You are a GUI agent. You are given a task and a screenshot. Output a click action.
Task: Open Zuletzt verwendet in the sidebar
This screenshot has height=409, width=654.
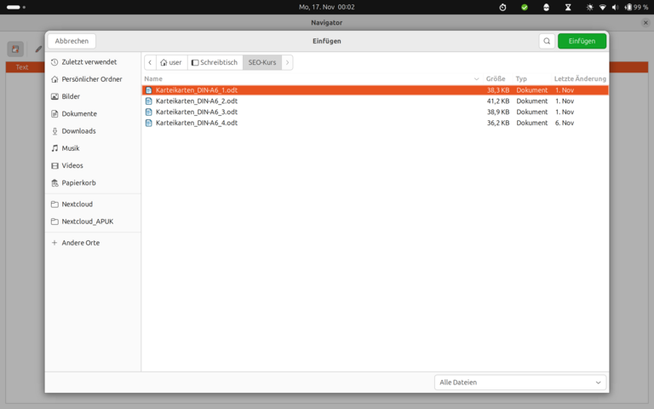pos(89,62)
